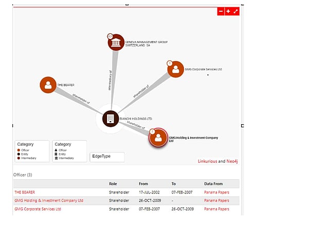329x236 pixels.
Task: Open Panama Papers link in GMG Holding row
Action: tap(216, 201)
